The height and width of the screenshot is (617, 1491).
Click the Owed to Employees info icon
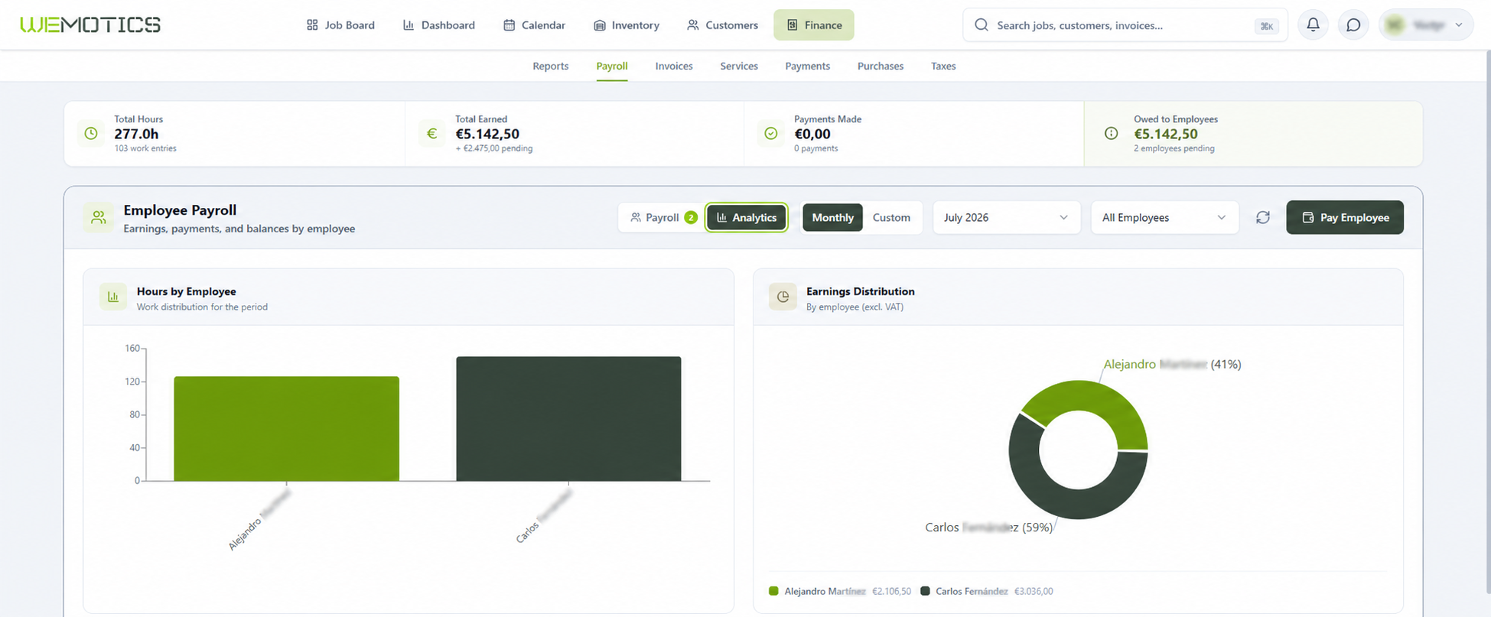(x=1111, y=133)
